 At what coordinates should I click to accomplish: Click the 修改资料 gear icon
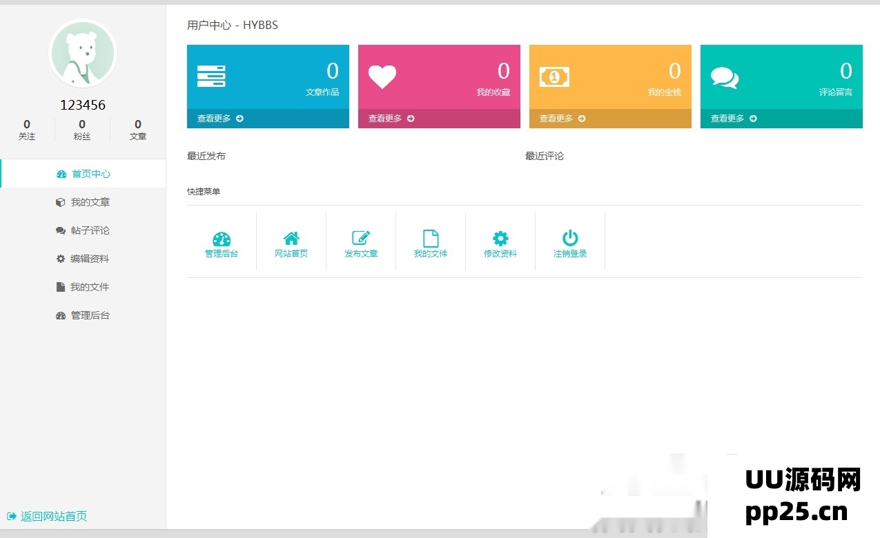pyautogui.click(x=500, y=237)
